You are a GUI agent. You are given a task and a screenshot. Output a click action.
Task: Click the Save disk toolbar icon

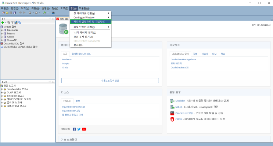coord(11,13)
